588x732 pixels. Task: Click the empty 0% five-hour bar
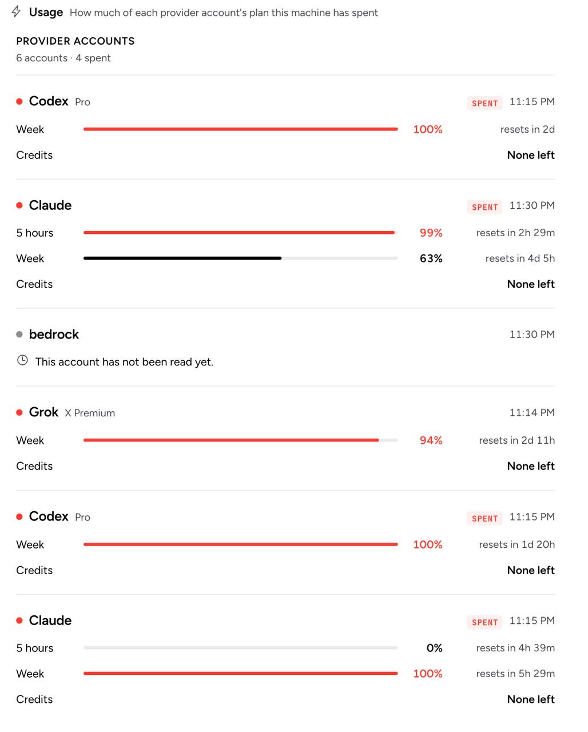[240, 648]
